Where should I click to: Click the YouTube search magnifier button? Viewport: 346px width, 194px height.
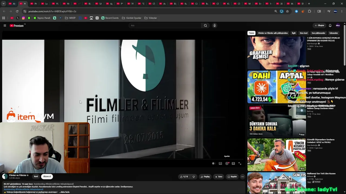(x=205, y=26)
